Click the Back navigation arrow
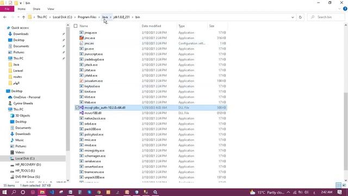The image size is (348, 196). point(5,17)
